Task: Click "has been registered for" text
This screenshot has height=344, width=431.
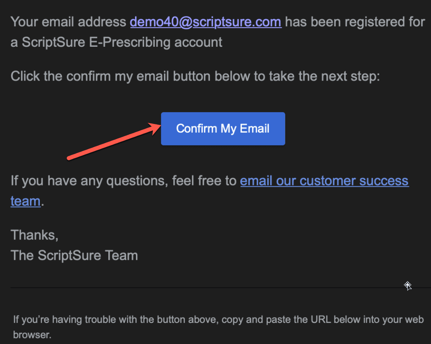Action: [354, 22]
